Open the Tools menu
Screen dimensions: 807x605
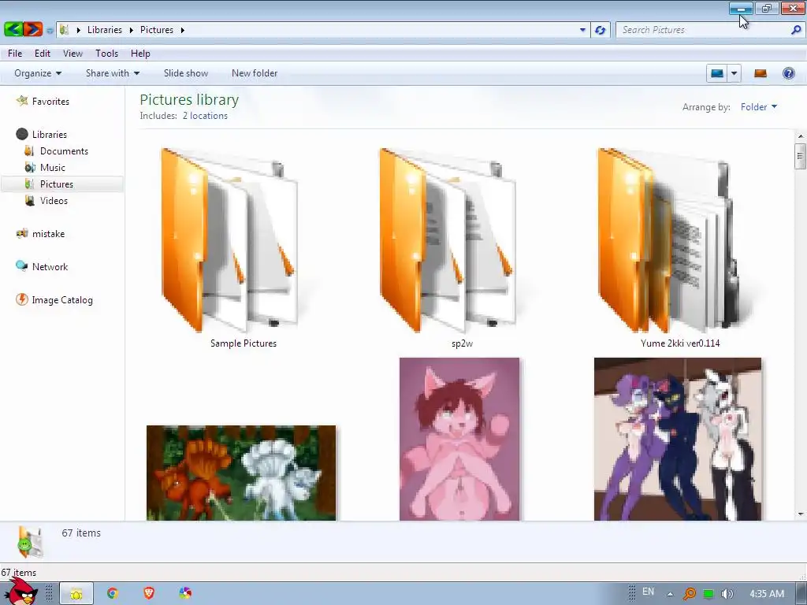[x=106, y=54]
